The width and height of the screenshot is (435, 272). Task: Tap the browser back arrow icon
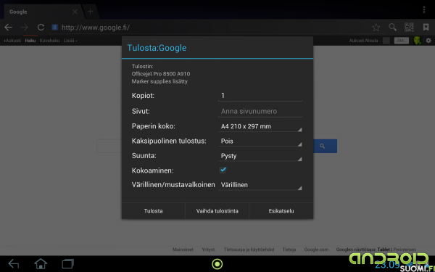pos(8,28)
